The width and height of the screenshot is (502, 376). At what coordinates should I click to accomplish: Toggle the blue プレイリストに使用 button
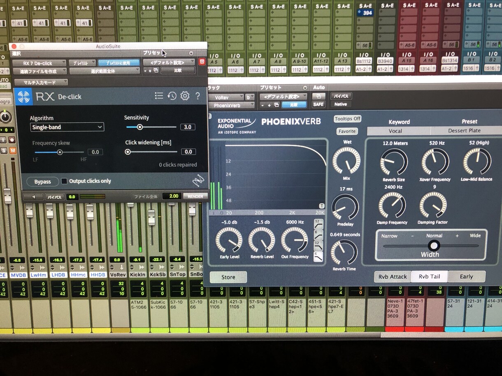click(x=119, y=63)
